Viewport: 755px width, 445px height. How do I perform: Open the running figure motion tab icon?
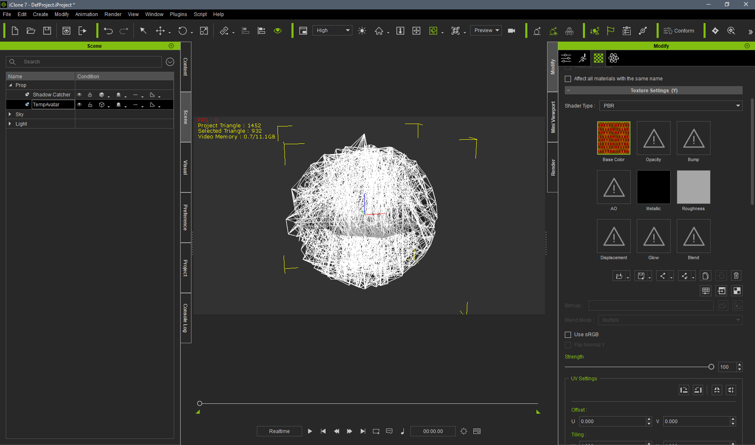[583, 58]
